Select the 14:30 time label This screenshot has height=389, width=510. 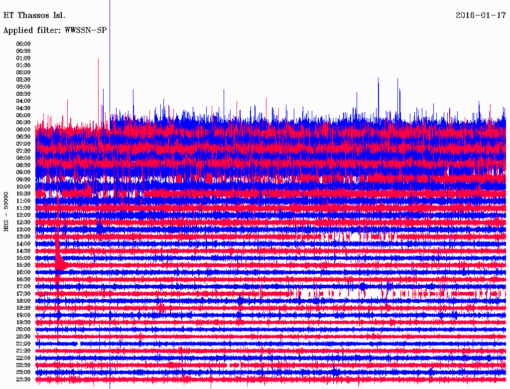point(23,251)
